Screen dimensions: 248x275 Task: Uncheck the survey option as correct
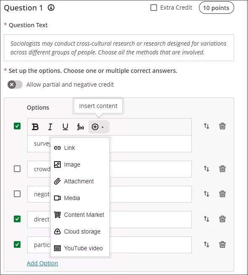click(x=17, y=126)
